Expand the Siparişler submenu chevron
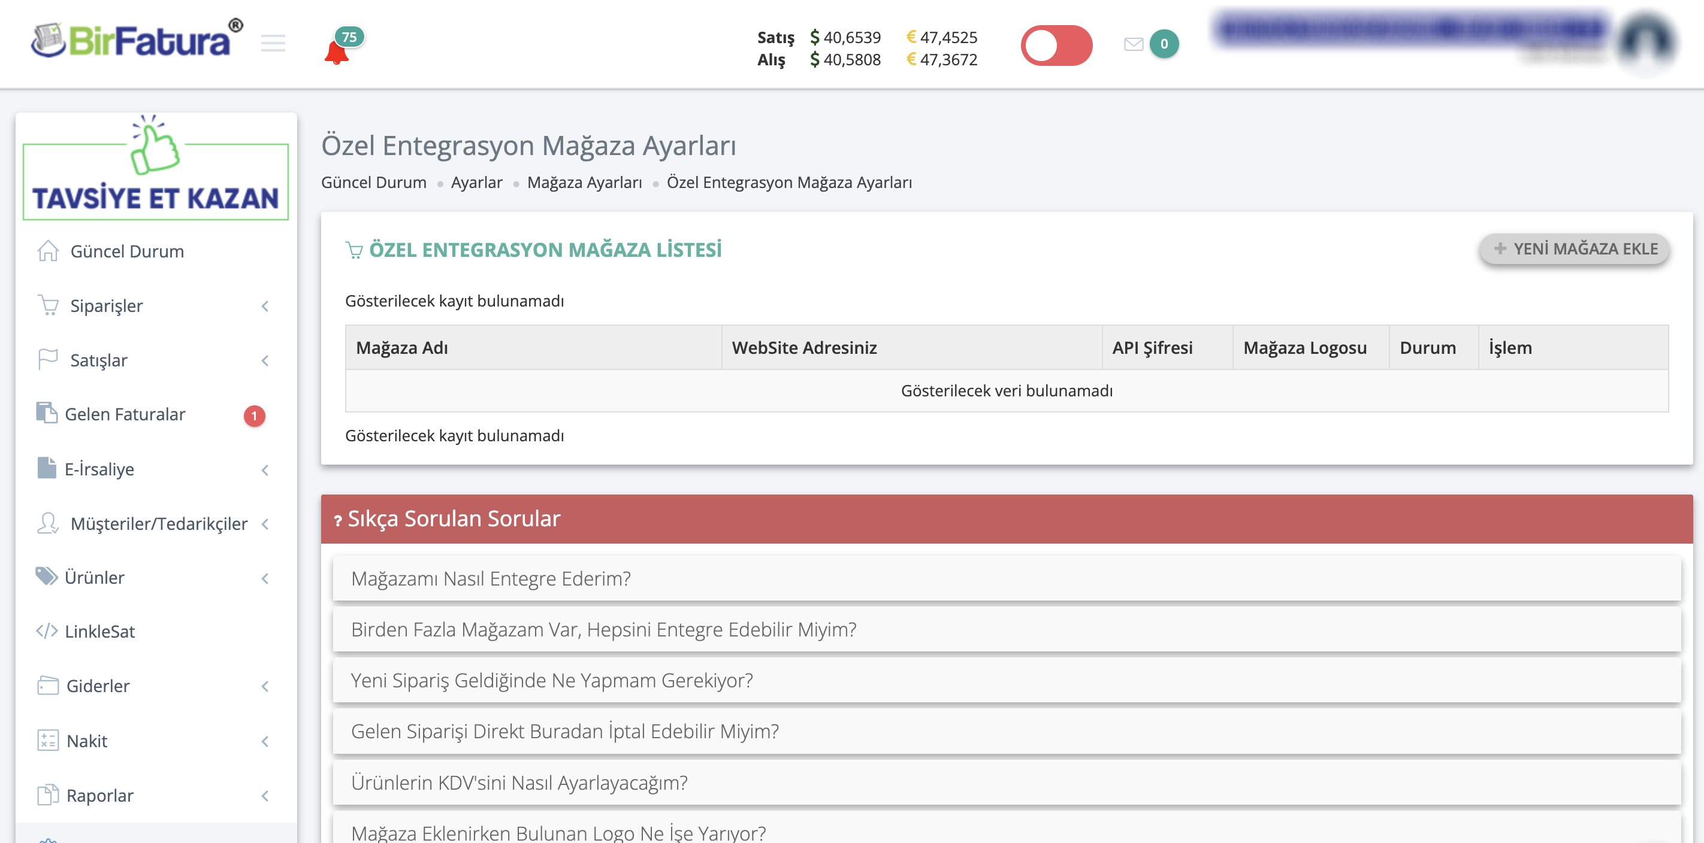1704x843 pixels. [265, 306]
